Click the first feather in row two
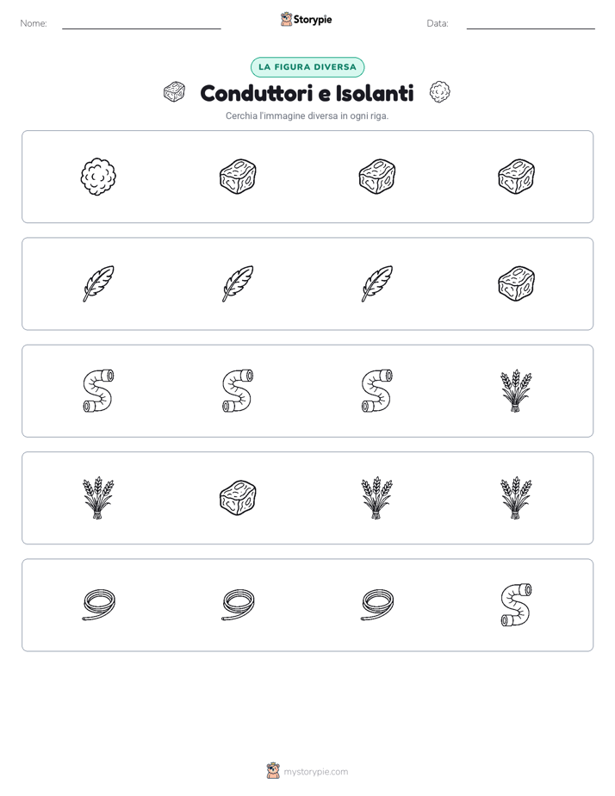The image size is (615, 796). 98,283
